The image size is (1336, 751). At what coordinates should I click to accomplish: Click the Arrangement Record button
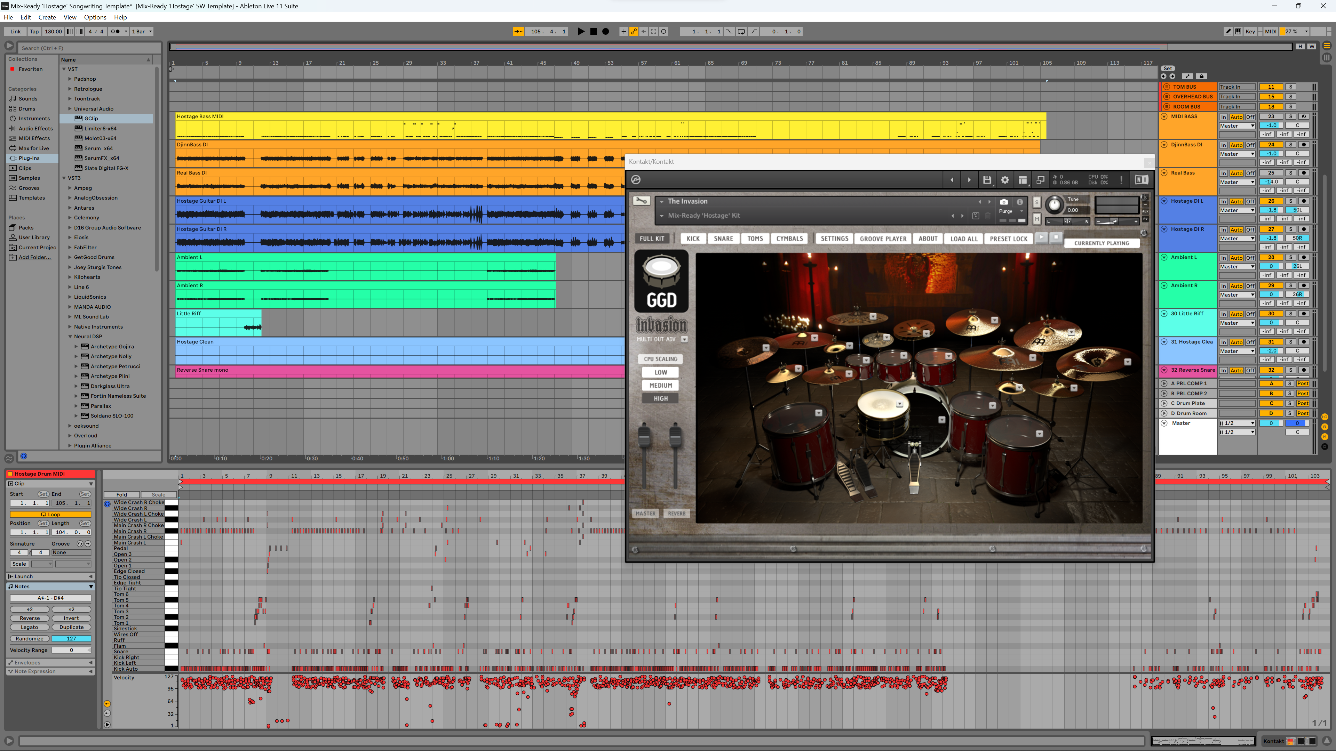[x=605, y=32]
